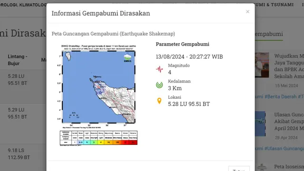This screenshot has width=304, height=171.
Task: Click the green Kedalaman depth icon
Action: pyautogui.click(x=160, y=85)
